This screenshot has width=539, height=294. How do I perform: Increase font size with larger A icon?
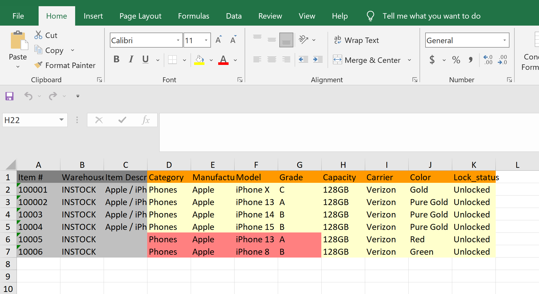coord(219,40)
